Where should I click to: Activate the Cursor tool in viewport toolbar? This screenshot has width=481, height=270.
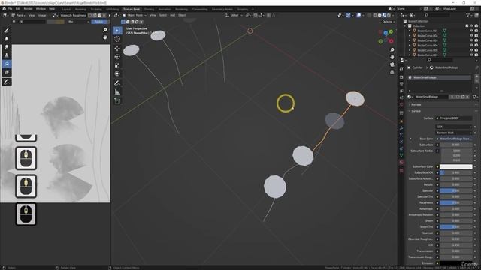pos(117,39)
